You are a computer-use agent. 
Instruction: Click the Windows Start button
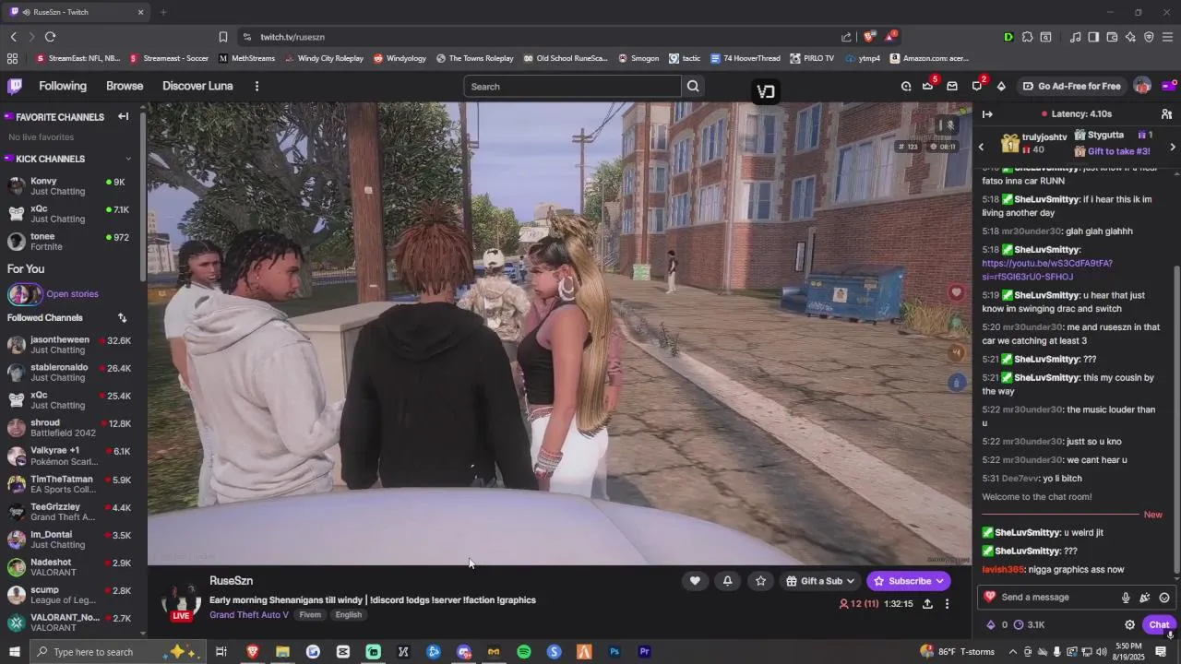pyautogui.click(x=15, y=652)
